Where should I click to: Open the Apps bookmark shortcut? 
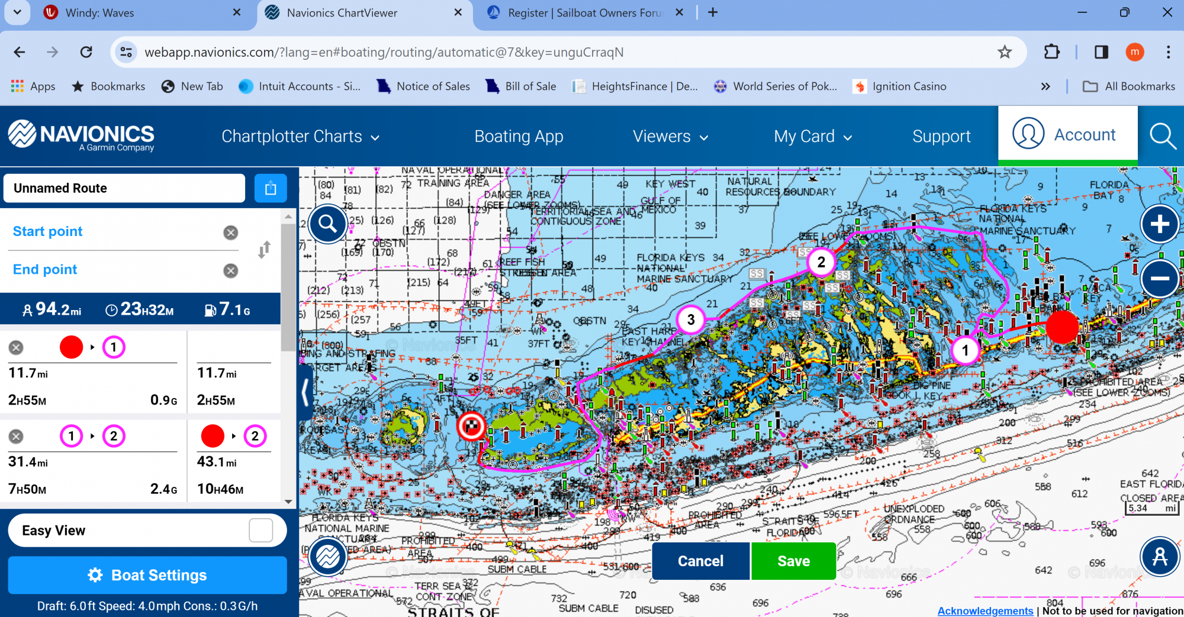click(x=33, y=86)
